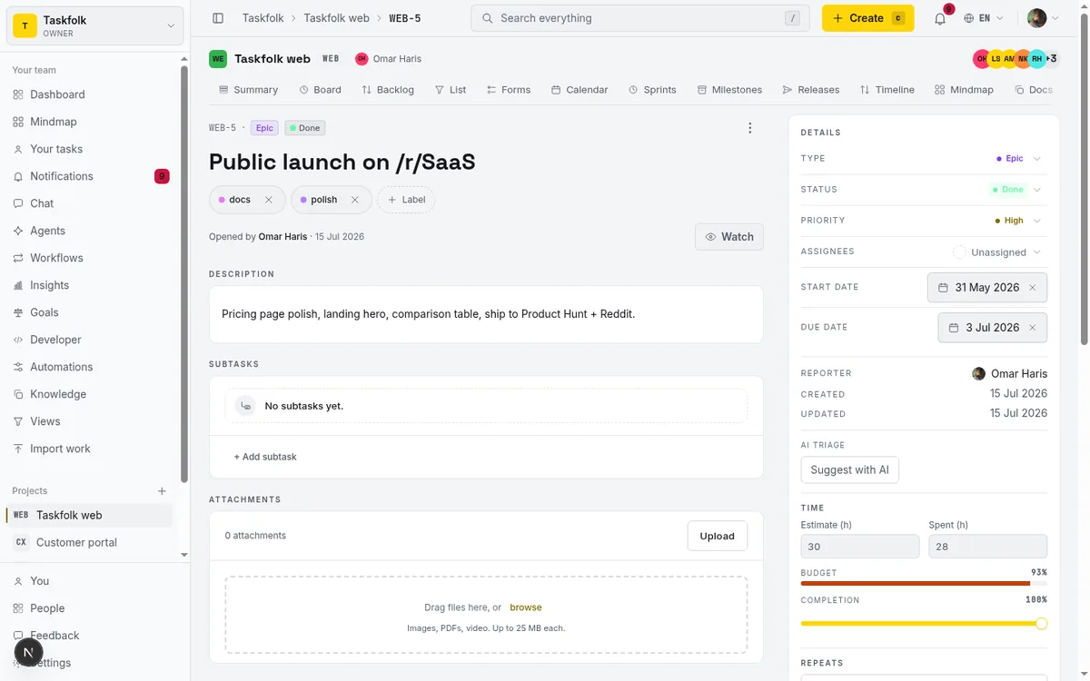
Task: Switch to the Board tab
Action: coord(320,90)
